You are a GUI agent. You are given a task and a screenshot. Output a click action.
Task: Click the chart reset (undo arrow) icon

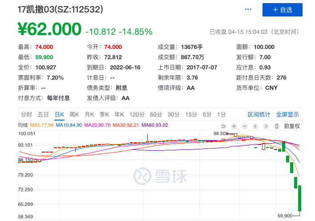click(x=223, y=126)
